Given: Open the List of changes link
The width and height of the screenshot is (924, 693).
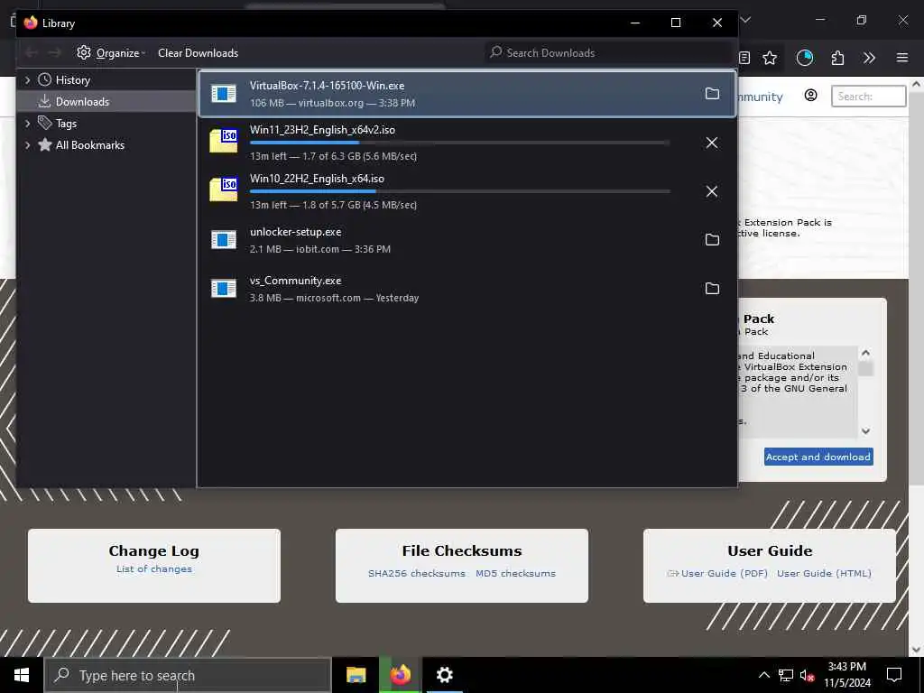Looking at the screenshot, I should pyautogui.click(x=153, y=568).
